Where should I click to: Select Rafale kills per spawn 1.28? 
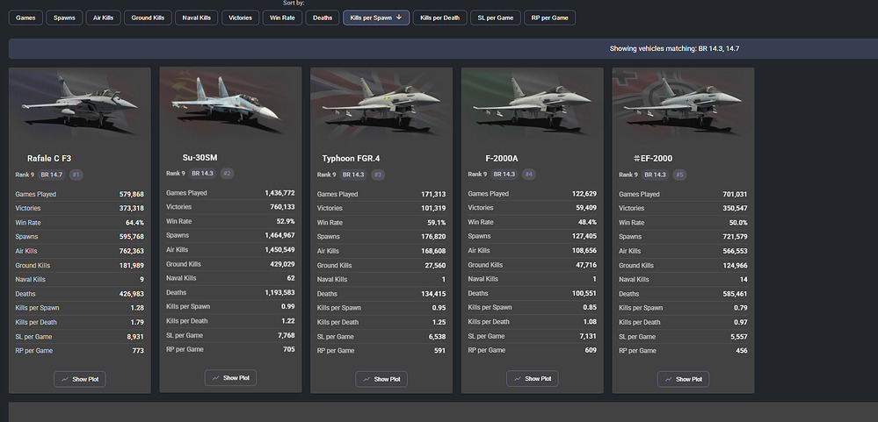pyautogui.click(x=137, y=308)
